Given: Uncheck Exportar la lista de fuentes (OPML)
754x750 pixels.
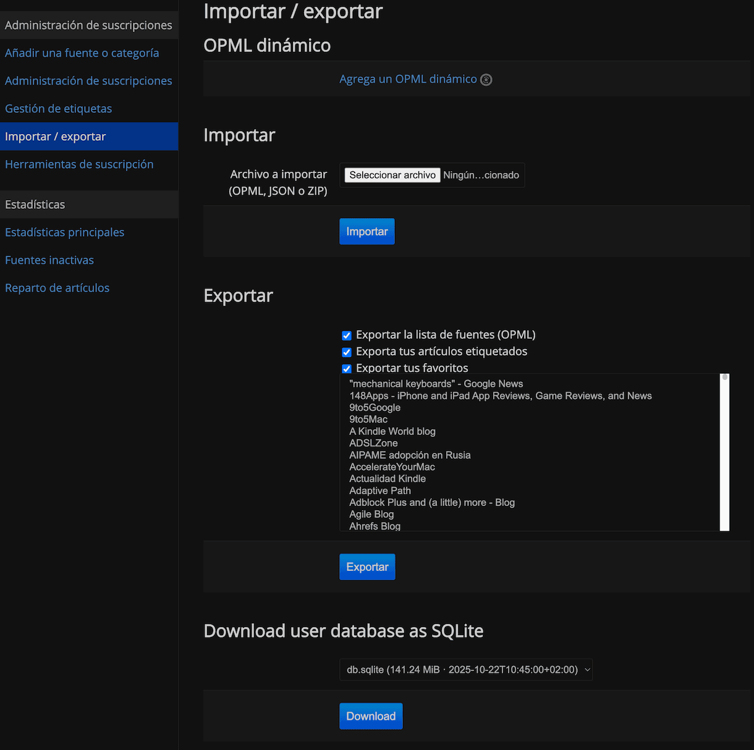Looking at the screenshot, I should click(347, 335).
